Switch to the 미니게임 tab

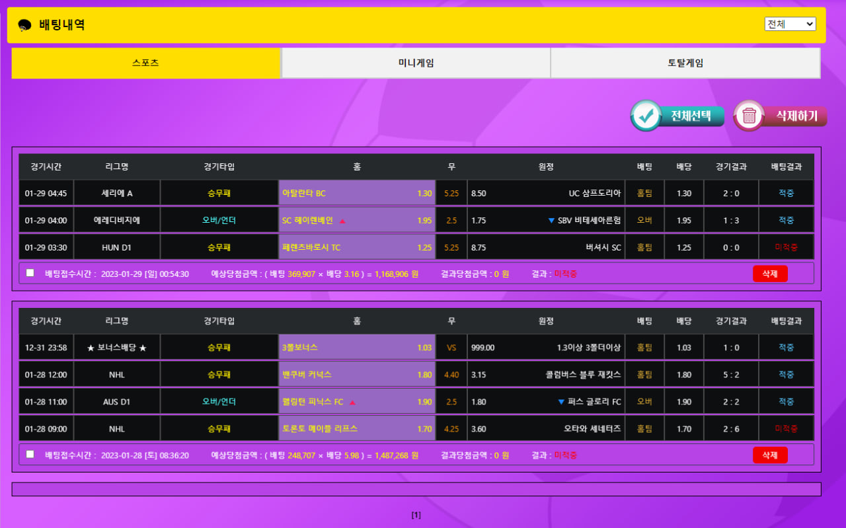[x=416, y=63]
